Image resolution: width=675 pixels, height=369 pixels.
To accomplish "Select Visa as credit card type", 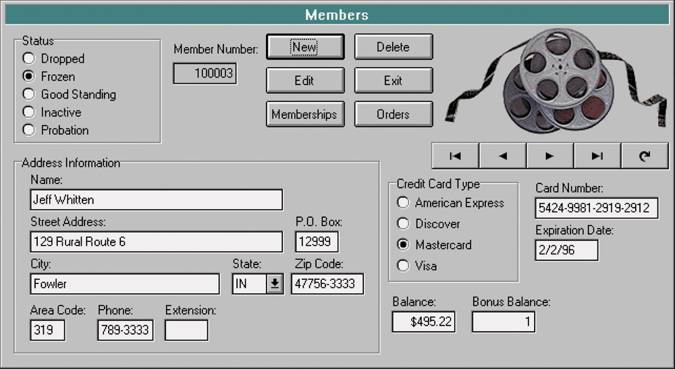I will click(x=403, y=266).
